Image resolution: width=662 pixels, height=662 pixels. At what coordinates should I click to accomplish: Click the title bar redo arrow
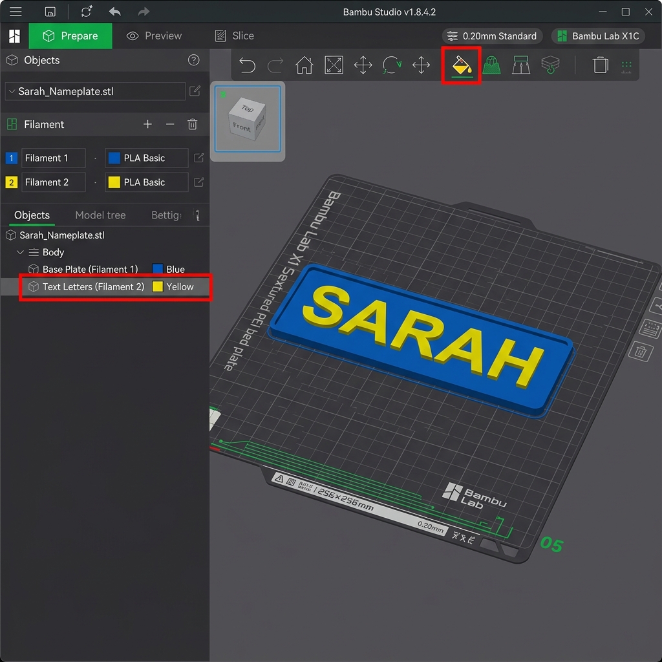click(x=144, y=12)
